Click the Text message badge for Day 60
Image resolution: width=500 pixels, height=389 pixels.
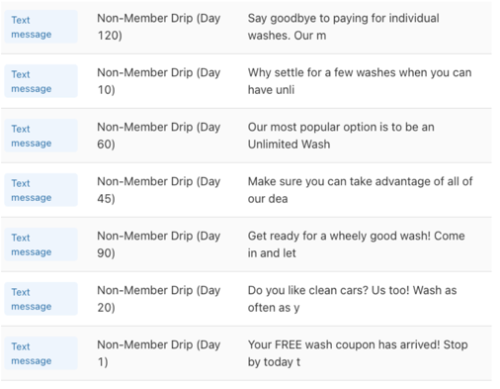tap(41, 136)
